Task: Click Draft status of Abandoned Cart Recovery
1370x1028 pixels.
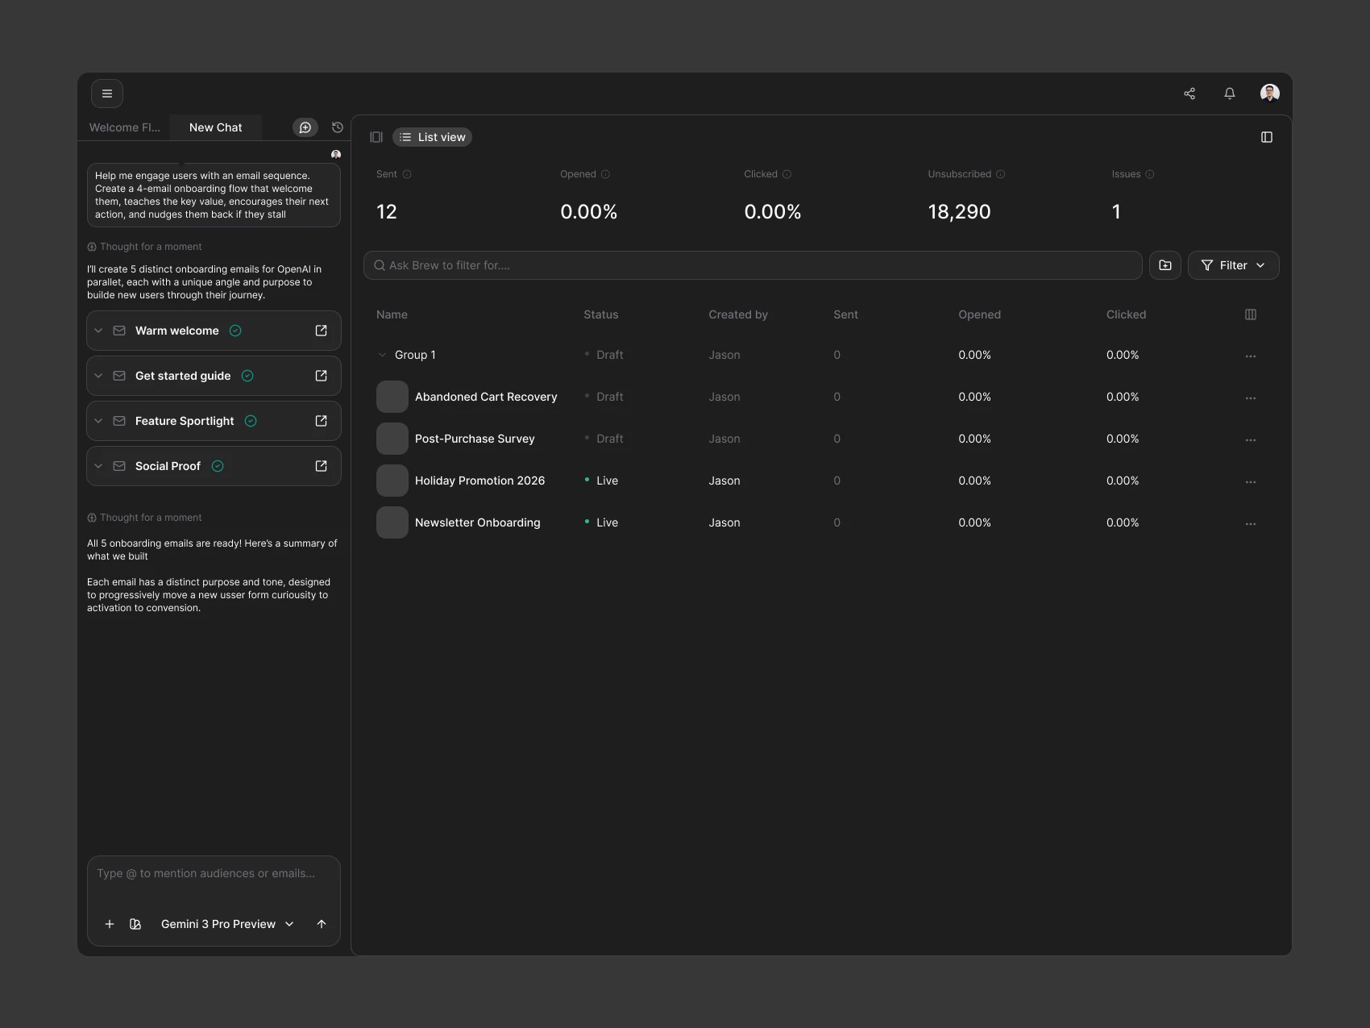Action: point(604,397)
